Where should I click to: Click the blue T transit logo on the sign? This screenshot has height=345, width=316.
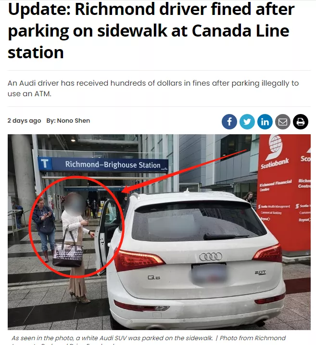coord(45,163)
